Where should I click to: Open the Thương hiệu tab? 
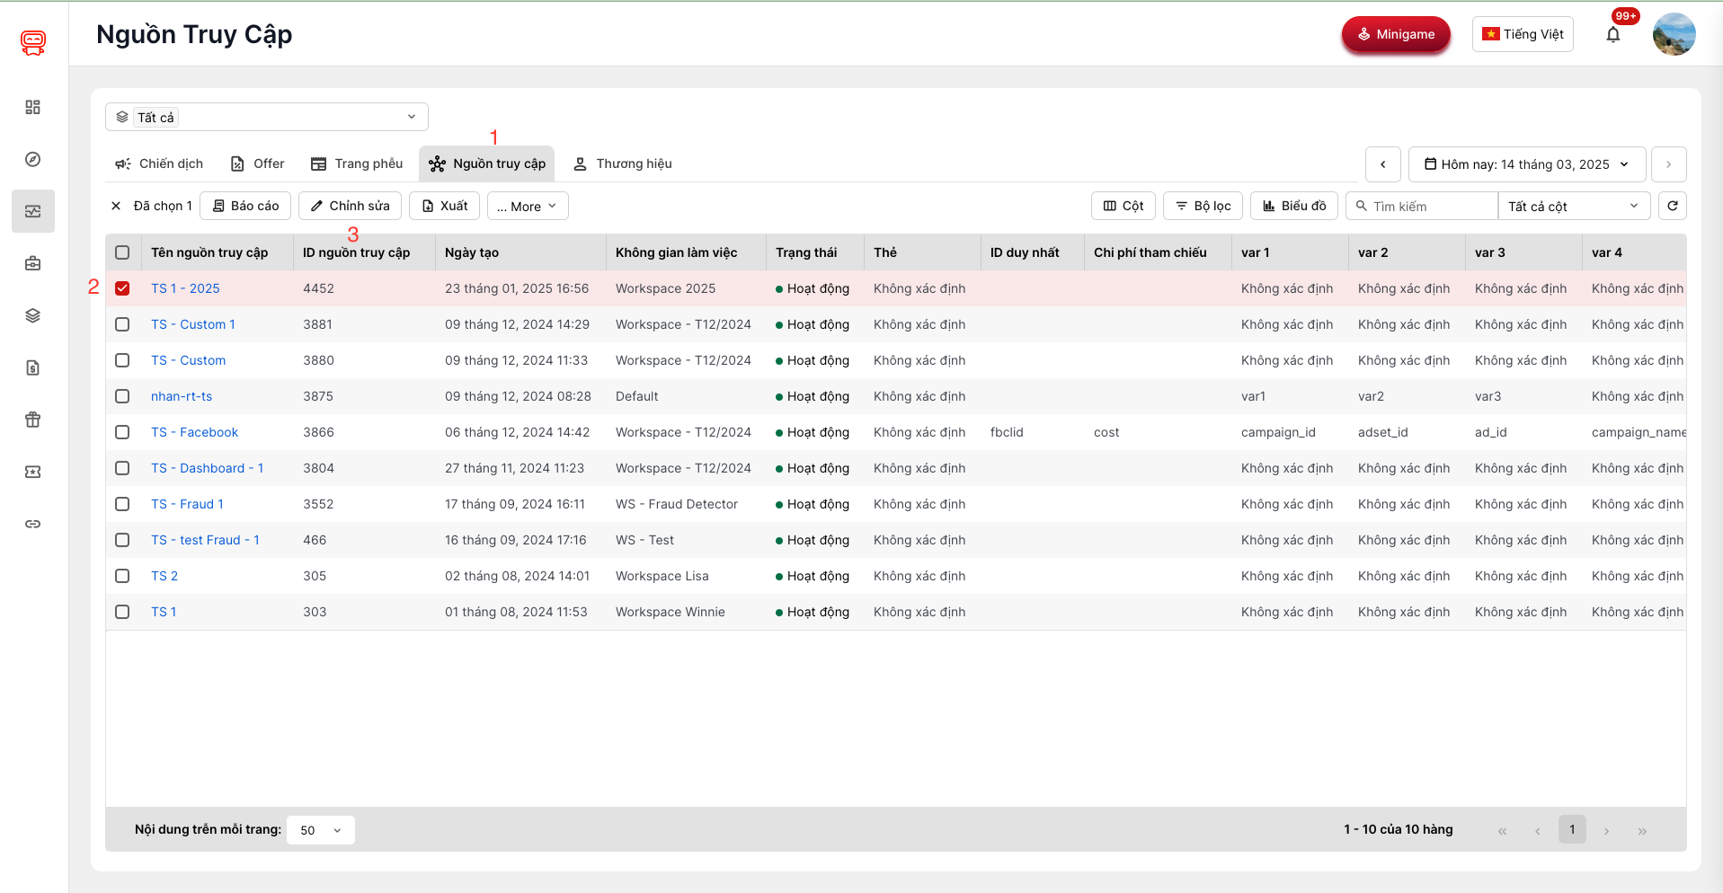point(623,164)
